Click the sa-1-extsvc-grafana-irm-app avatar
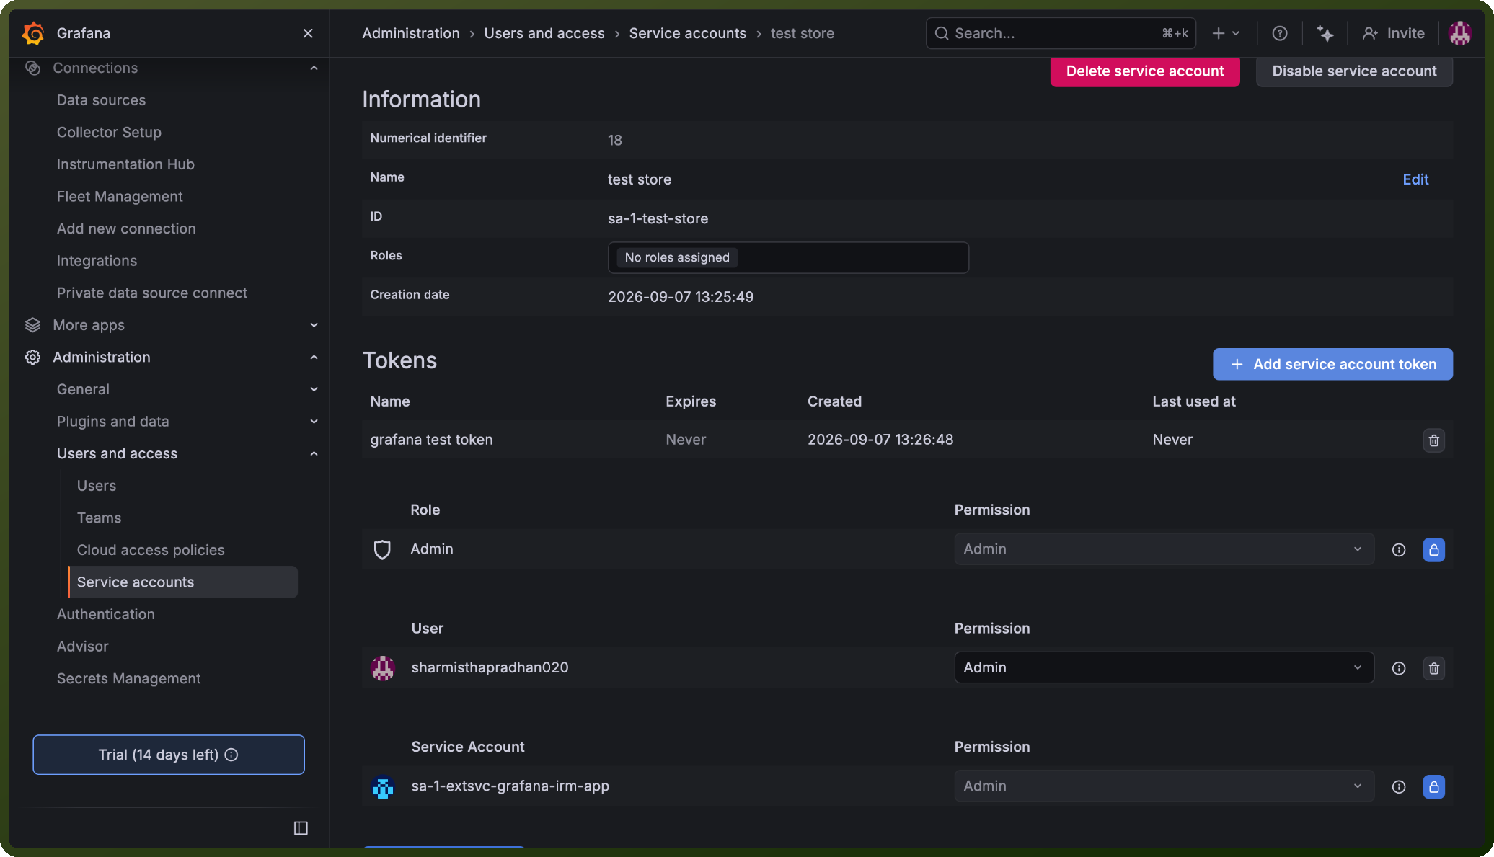The image size is (1494, 857). tap(383, 787)
